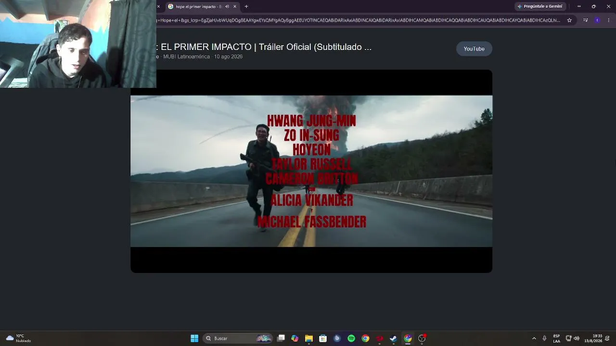Open the round blue taskbar app
The image size is (616, 346).
point(337,338)
